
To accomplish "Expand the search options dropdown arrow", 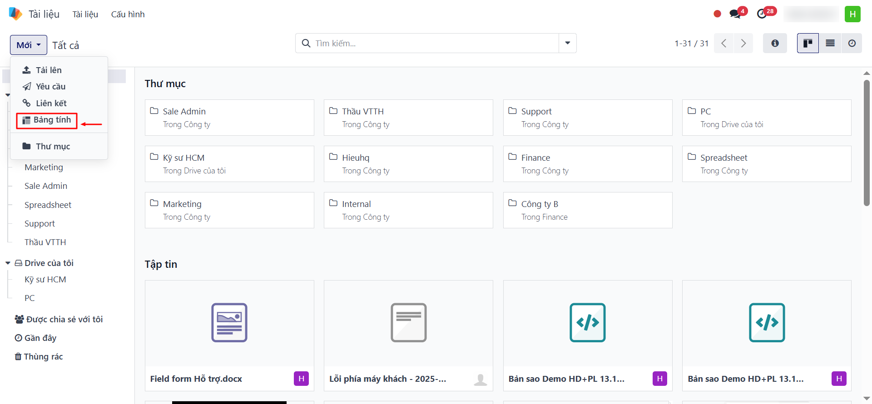I will tap(567, 43).
